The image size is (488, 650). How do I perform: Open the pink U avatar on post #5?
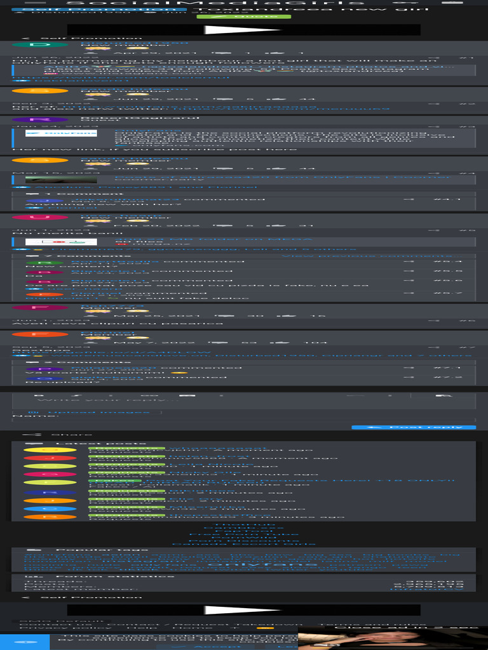point(40,217)
